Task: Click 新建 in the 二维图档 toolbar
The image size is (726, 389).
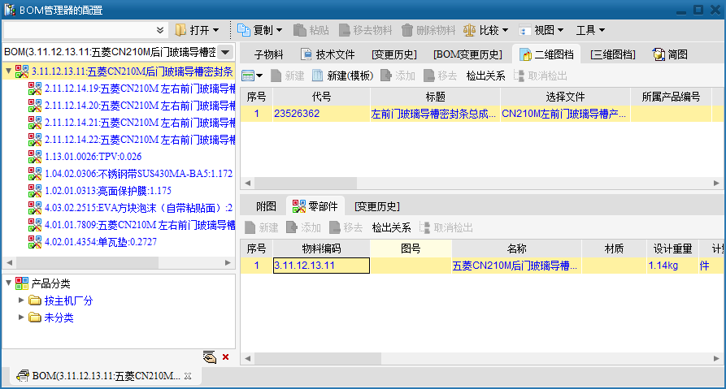Action: (288, 76)
